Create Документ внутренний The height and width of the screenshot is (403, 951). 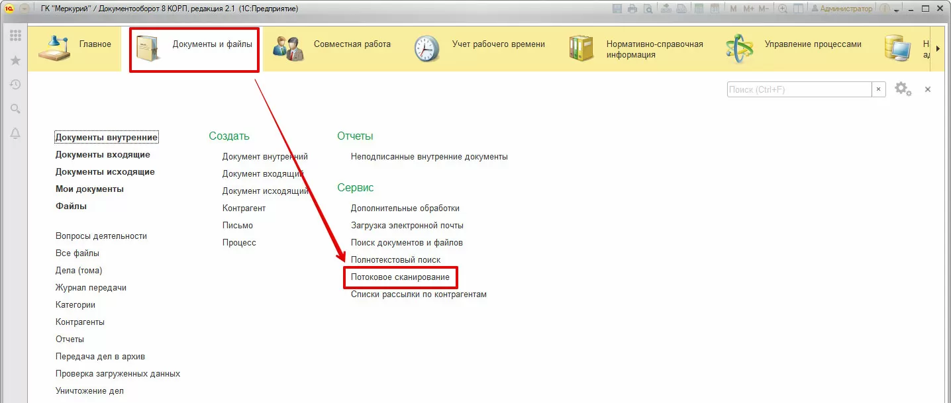click(265, 157)
